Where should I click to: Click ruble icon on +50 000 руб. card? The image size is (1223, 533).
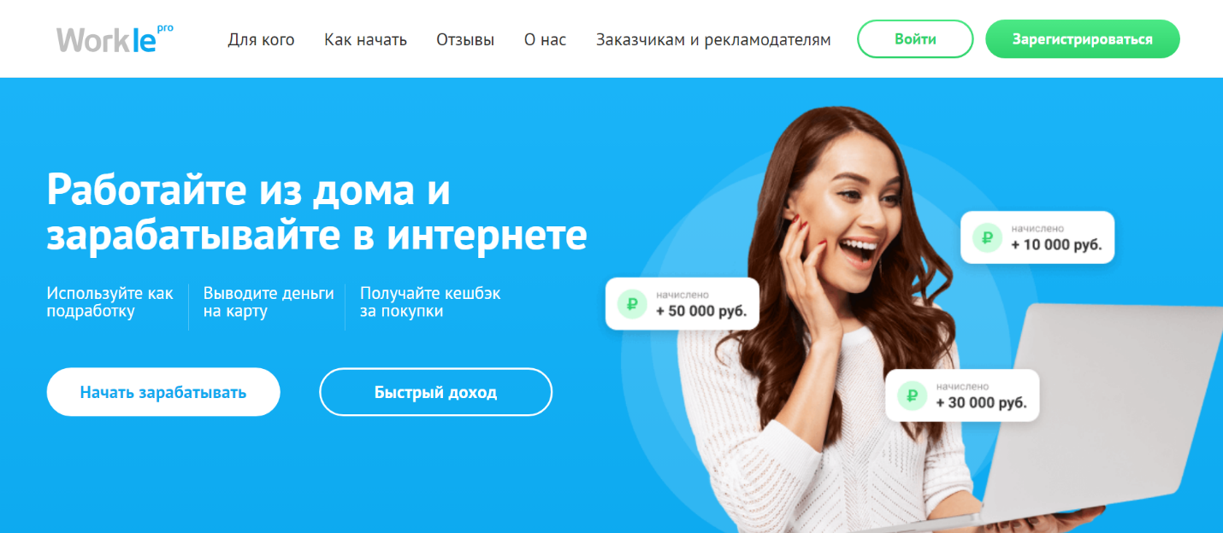[x=633, y=303]
